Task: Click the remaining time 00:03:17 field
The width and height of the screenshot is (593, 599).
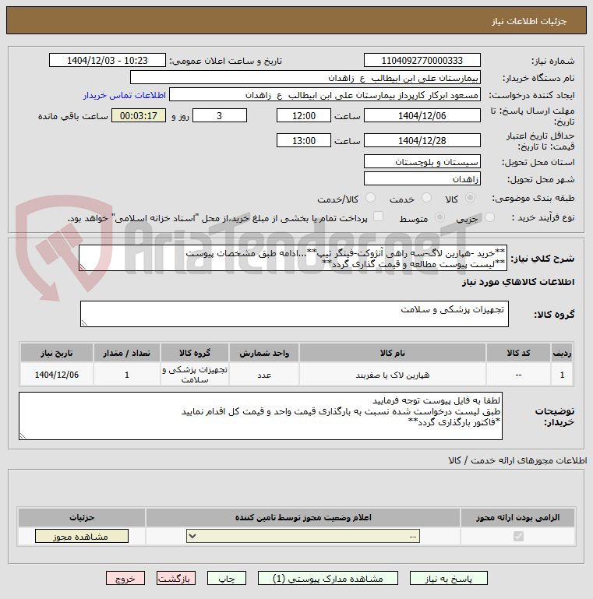Action: 139,115
